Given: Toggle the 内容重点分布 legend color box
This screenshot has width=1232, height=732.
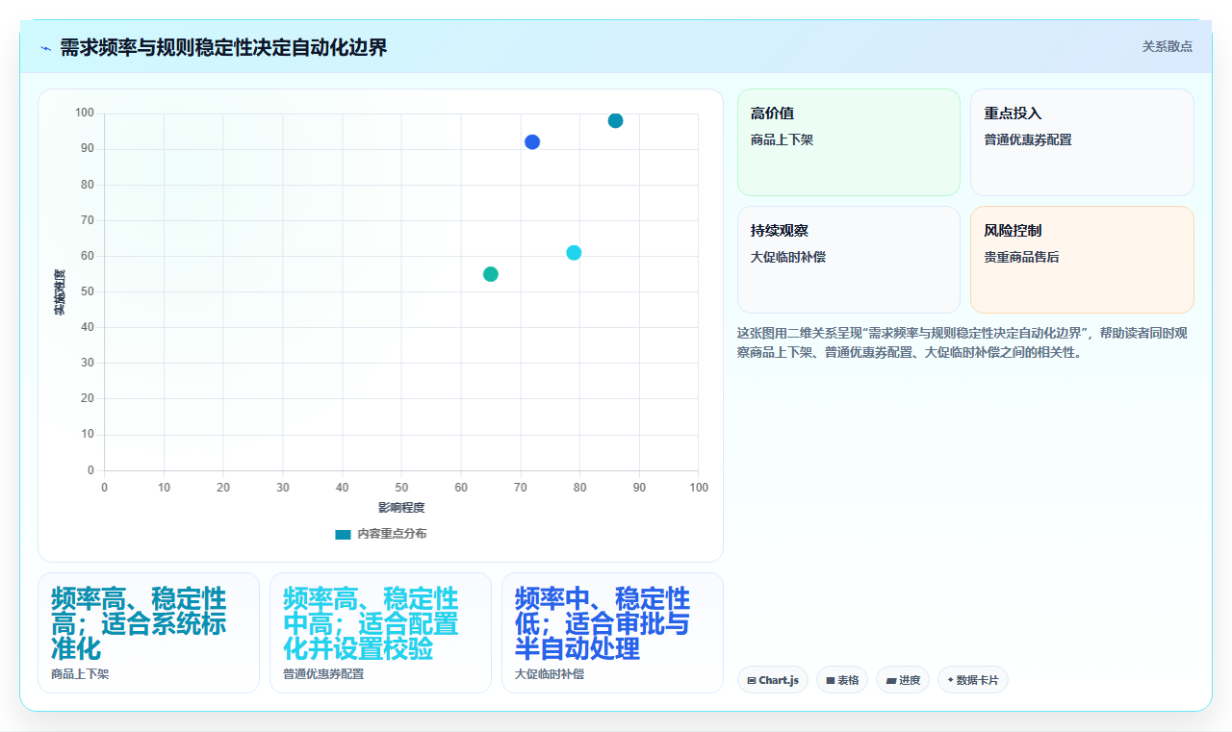Looking at the screenshot, I should [343, 534].
